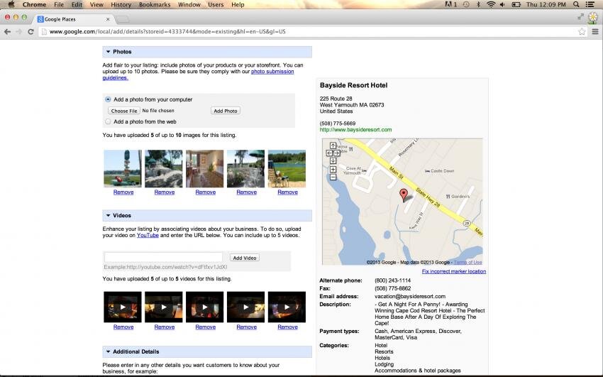Open the Edit menu

coord(77,5)
